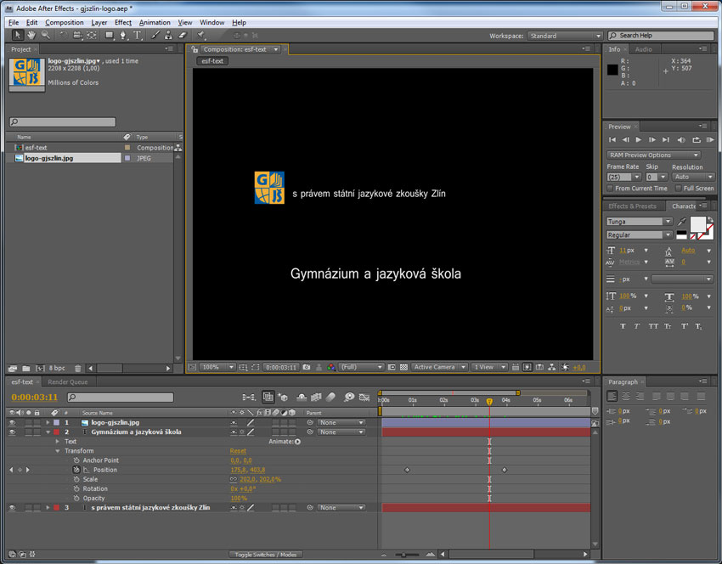Enable the From Current Time checkbox
722x564 pixels.
coord(610,189)
